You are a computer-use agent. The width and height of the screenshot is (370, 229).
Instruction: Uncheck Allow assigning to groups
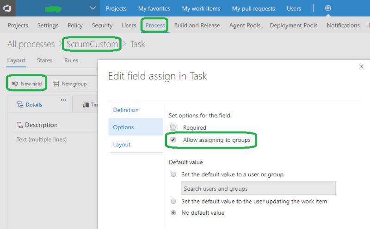click(x=173, y=140)
